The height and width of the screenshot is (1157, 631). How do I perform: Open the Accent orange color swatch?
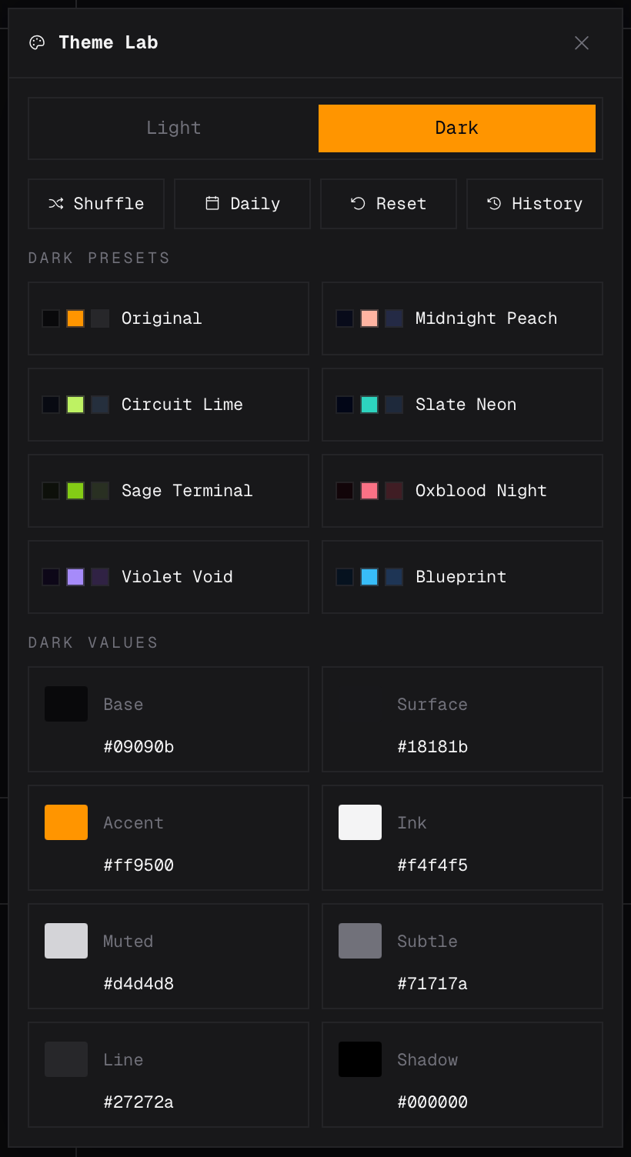[66, 822]
